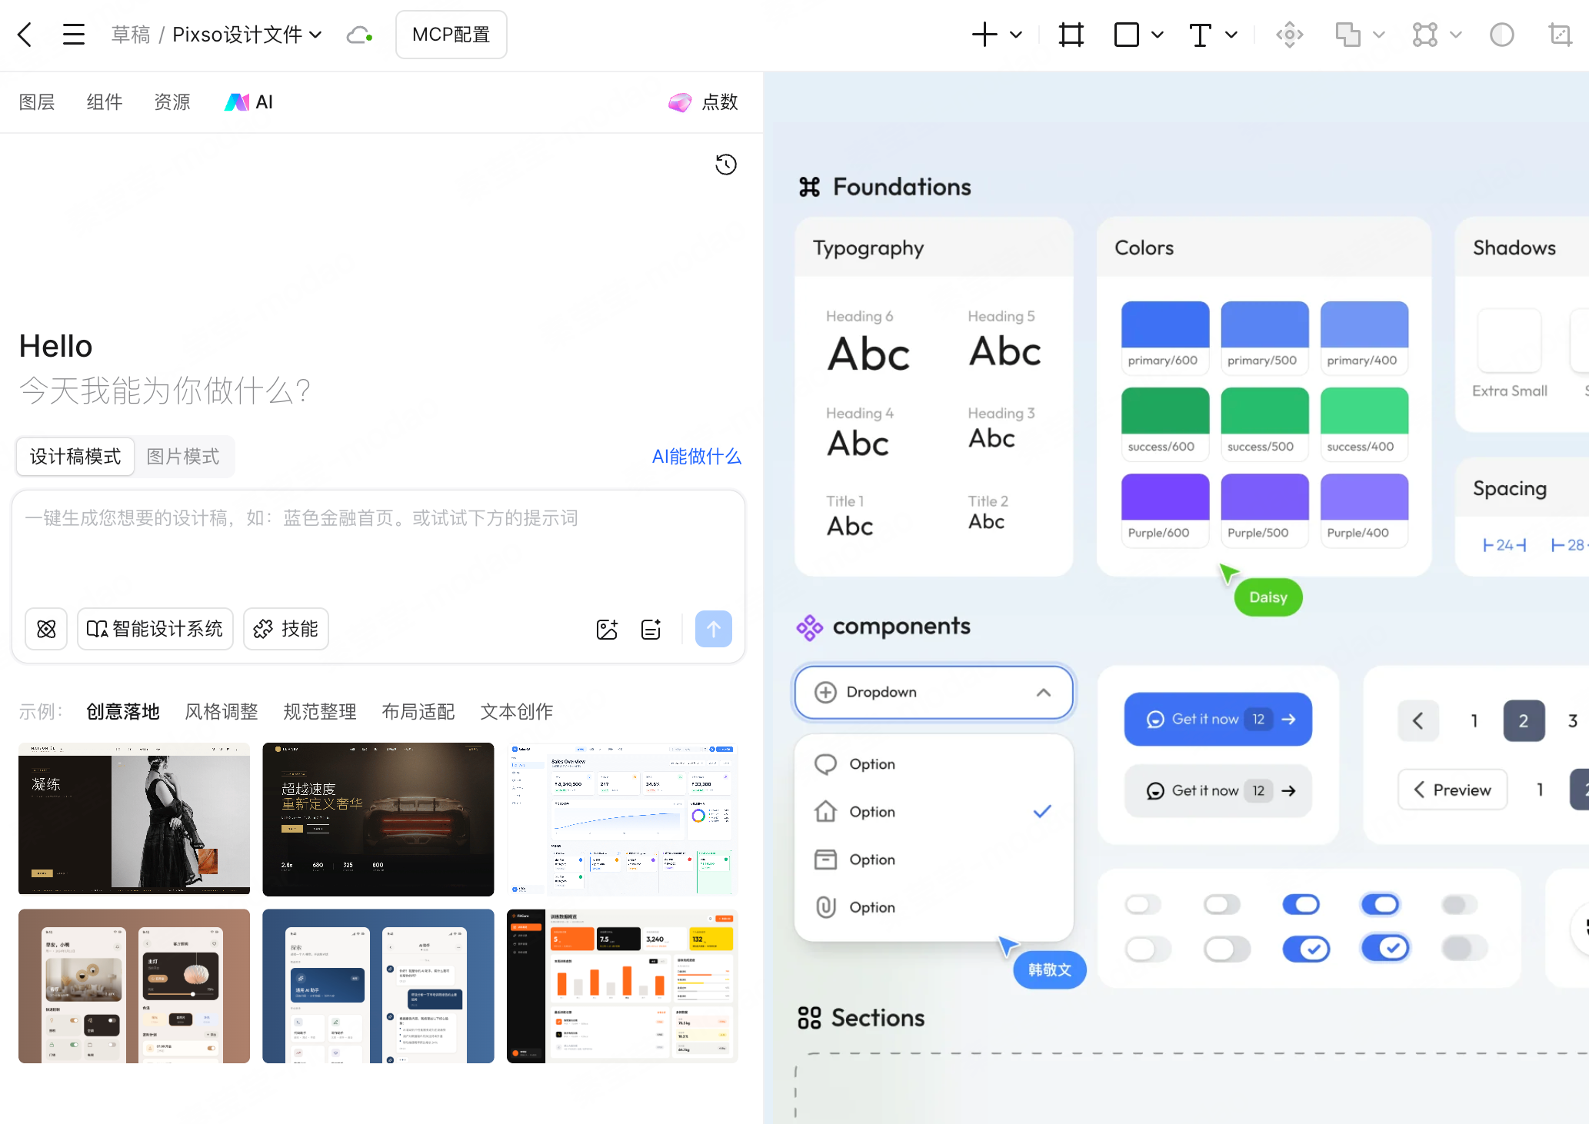Expand the shape tool dropdown arrow
The height and width of the screenshot is (1124, 1589).
1158,35
